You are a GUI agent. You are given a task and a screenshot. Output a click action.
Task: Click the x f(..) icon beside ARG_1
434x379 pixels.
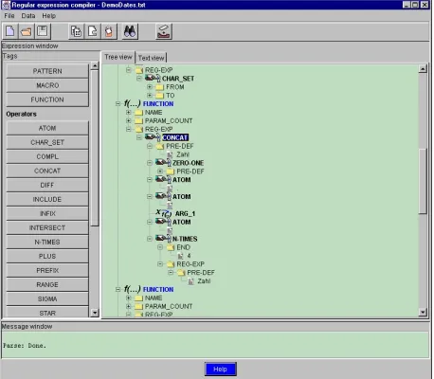click(x=164, y=213)
